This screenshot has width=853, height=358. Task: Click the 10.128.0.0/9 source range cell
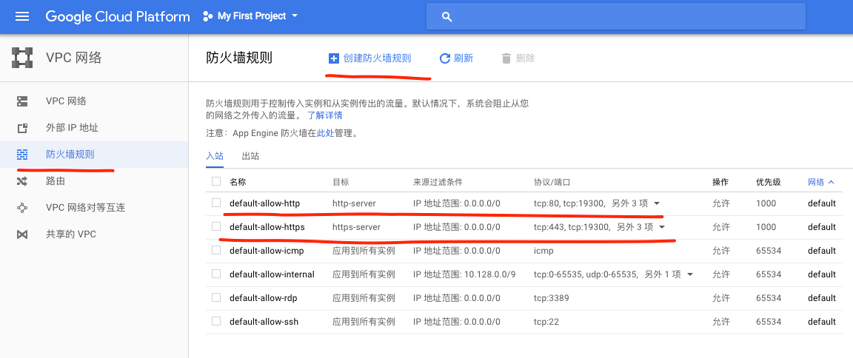(464, 274)
